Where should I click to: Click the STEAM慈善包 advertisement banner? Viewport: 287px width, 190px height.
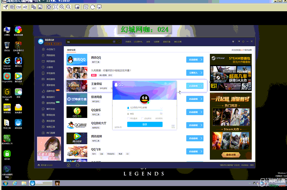231,72
